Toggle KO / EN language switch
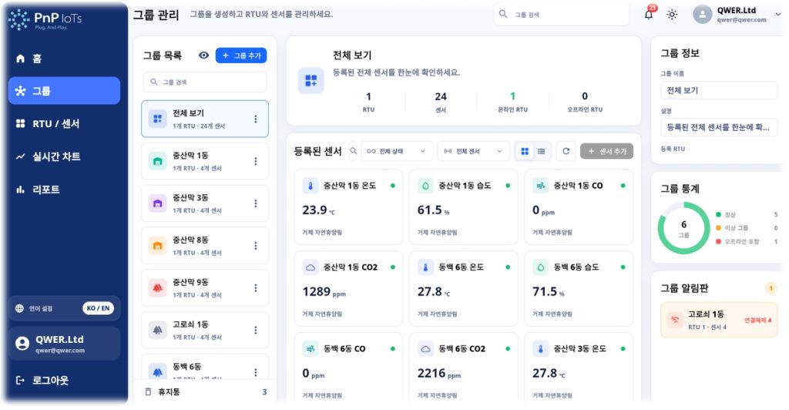Viewport: 789px width, 410px height. (98, 308)
